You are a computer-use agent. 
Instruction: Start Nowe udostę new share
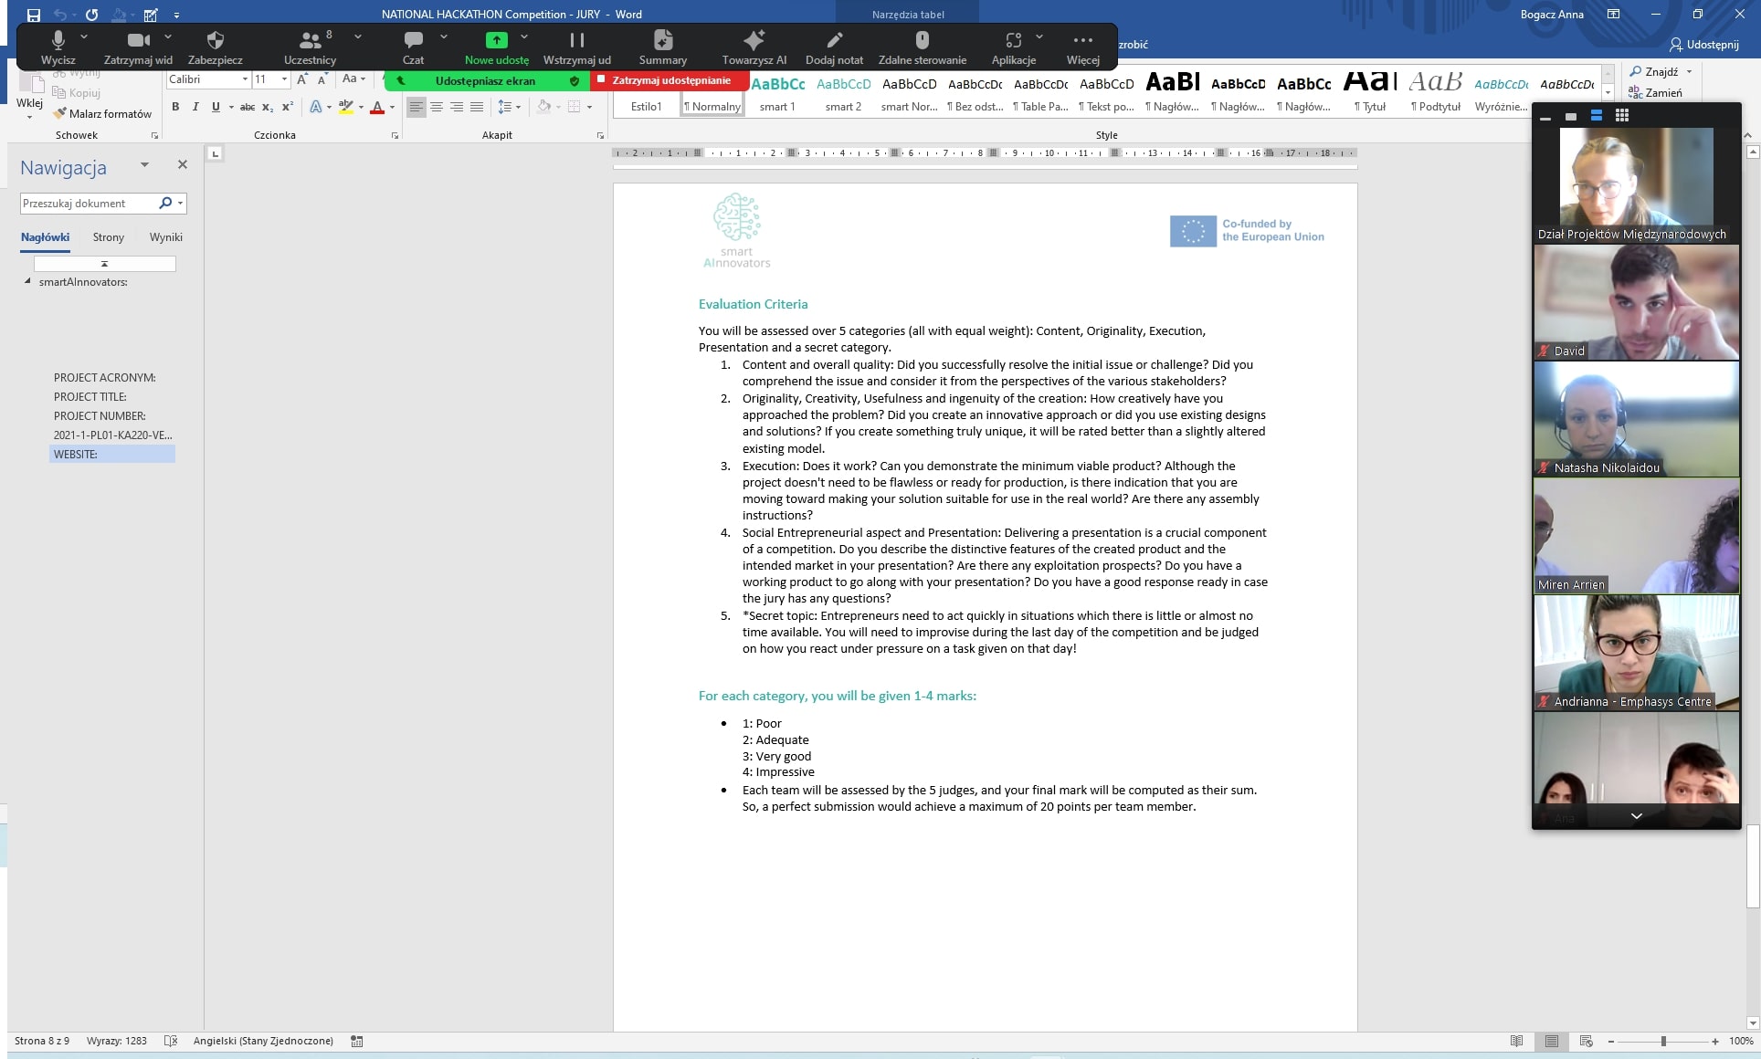[x=496, y=47]
